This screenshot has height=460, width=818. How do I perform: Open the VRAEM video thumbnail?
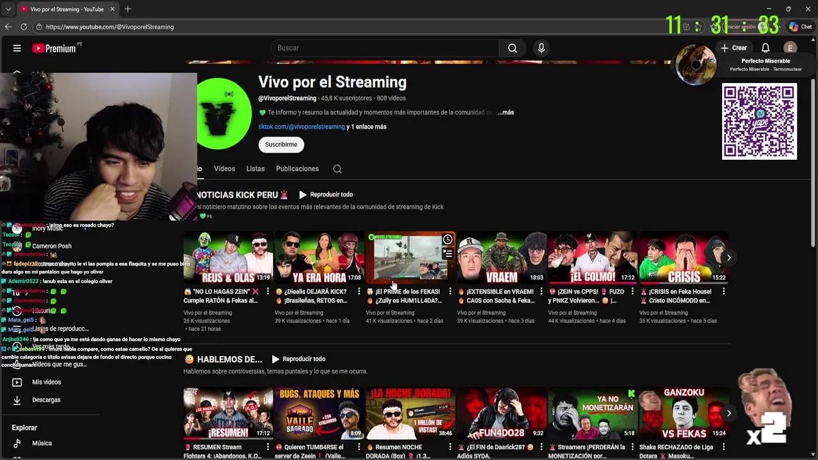[x=501, y=257]
